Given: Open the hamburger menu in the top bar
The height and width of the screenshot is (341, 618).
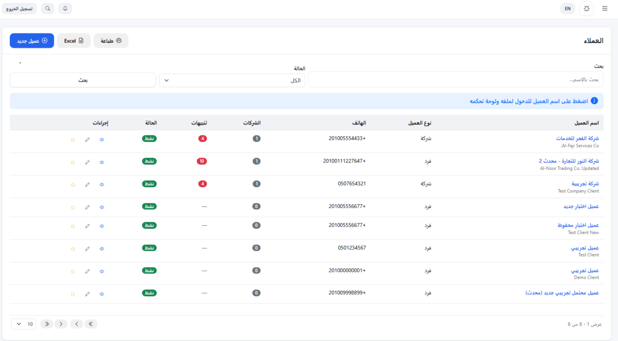Looking at the screenshot, I should tap(605, 8).
